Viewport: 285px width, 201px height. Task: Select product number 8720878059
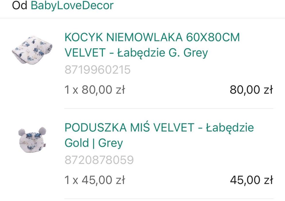[x=99, y=160]
